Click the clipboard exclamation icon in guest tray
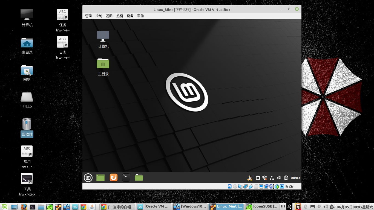 pyautogui.click(x=258, y=178)
